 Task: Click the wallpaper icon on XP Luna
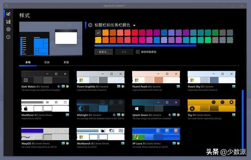(x=174, y=143)
